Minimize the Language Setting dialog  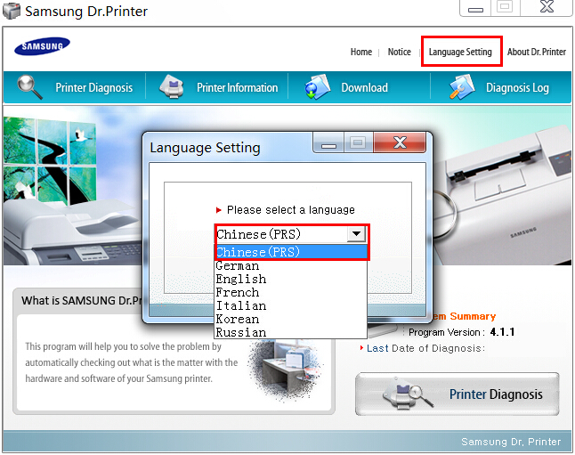(328, 142)
